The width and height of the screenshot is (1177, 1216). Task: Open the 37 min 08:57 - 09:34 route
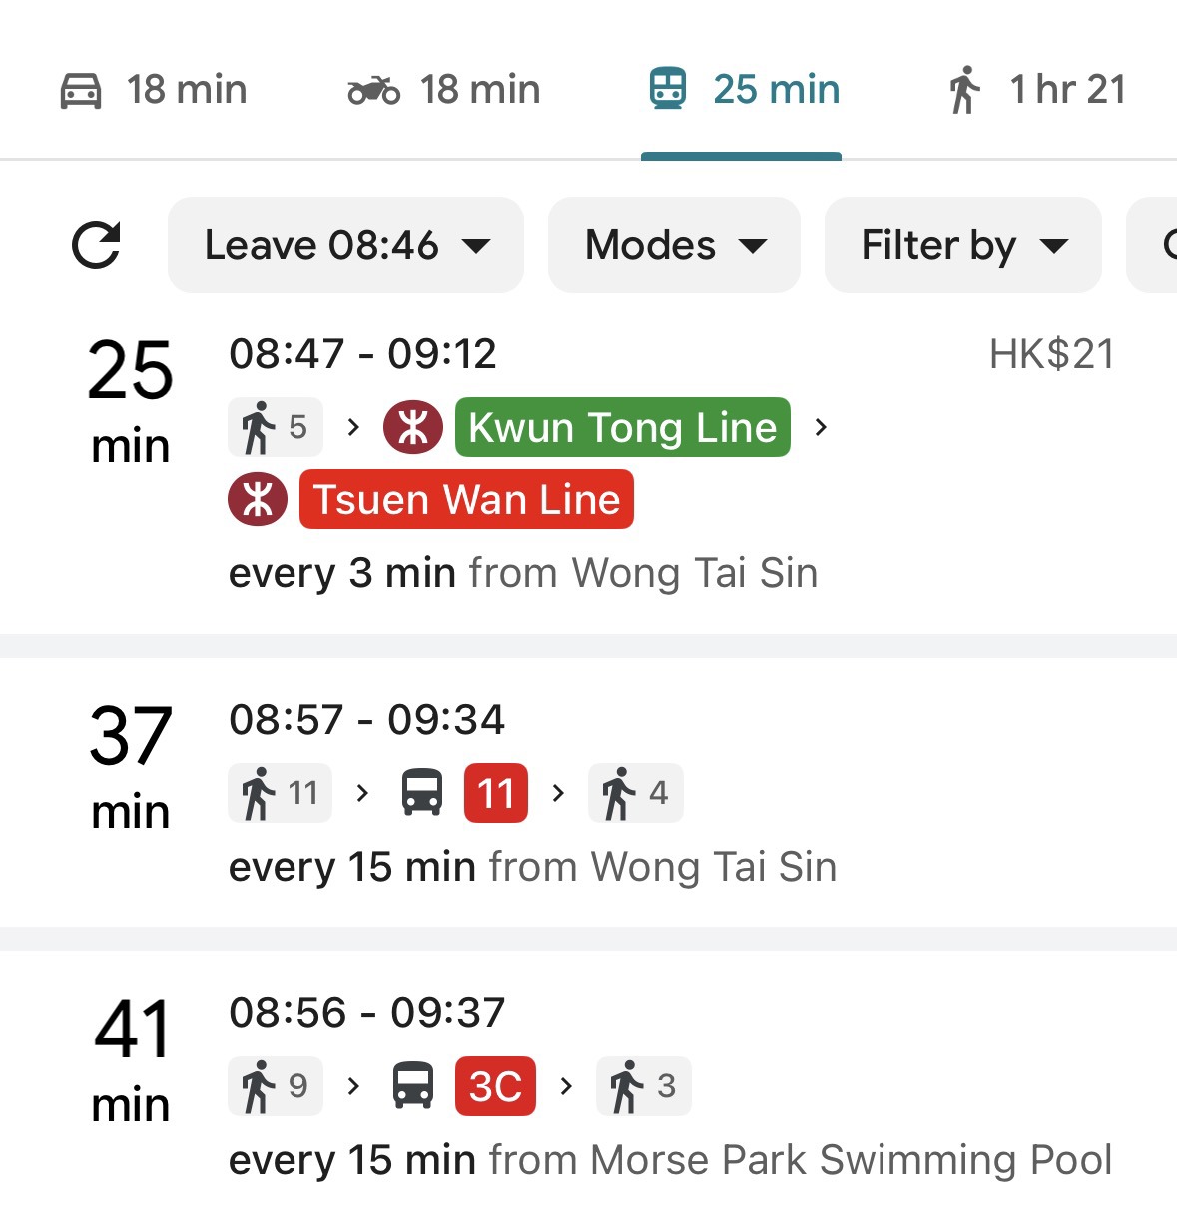coord(588,793)
